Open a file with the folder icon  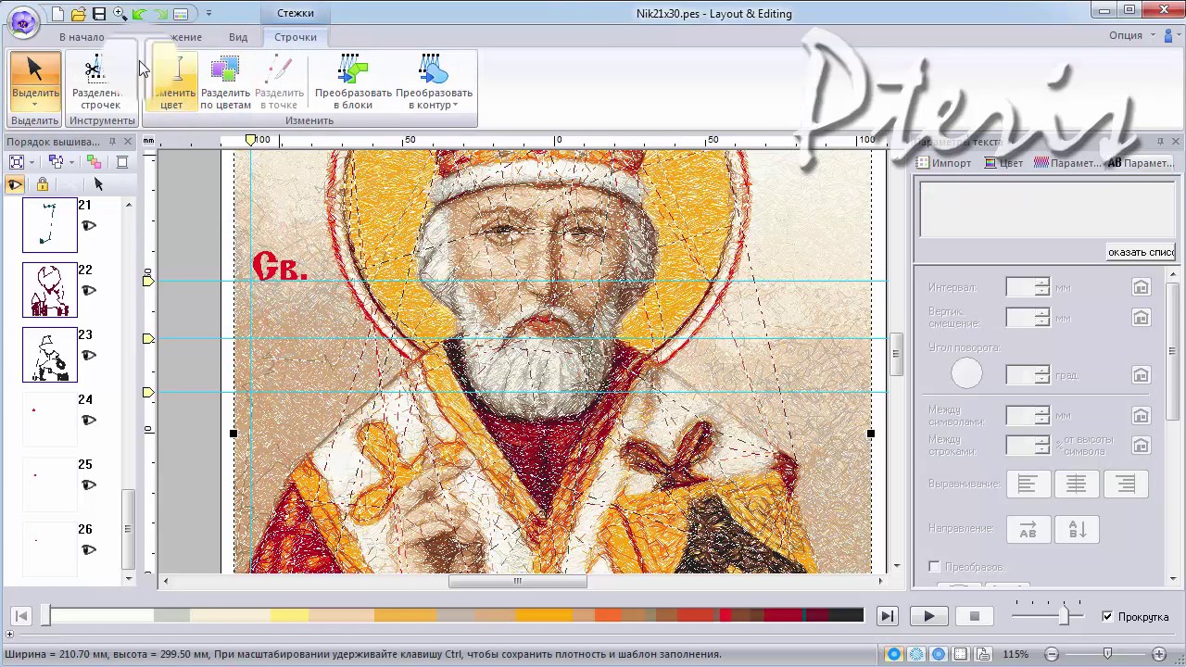tap(79, 14)
